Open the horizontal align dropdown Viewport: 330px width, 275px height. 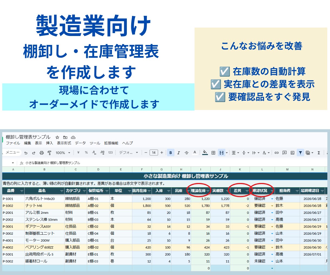pyautogui.click(x=235, y=153)
